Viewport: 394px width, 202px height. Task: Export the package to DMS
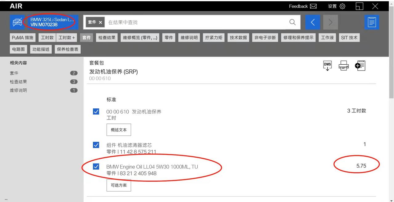(328, 66)
